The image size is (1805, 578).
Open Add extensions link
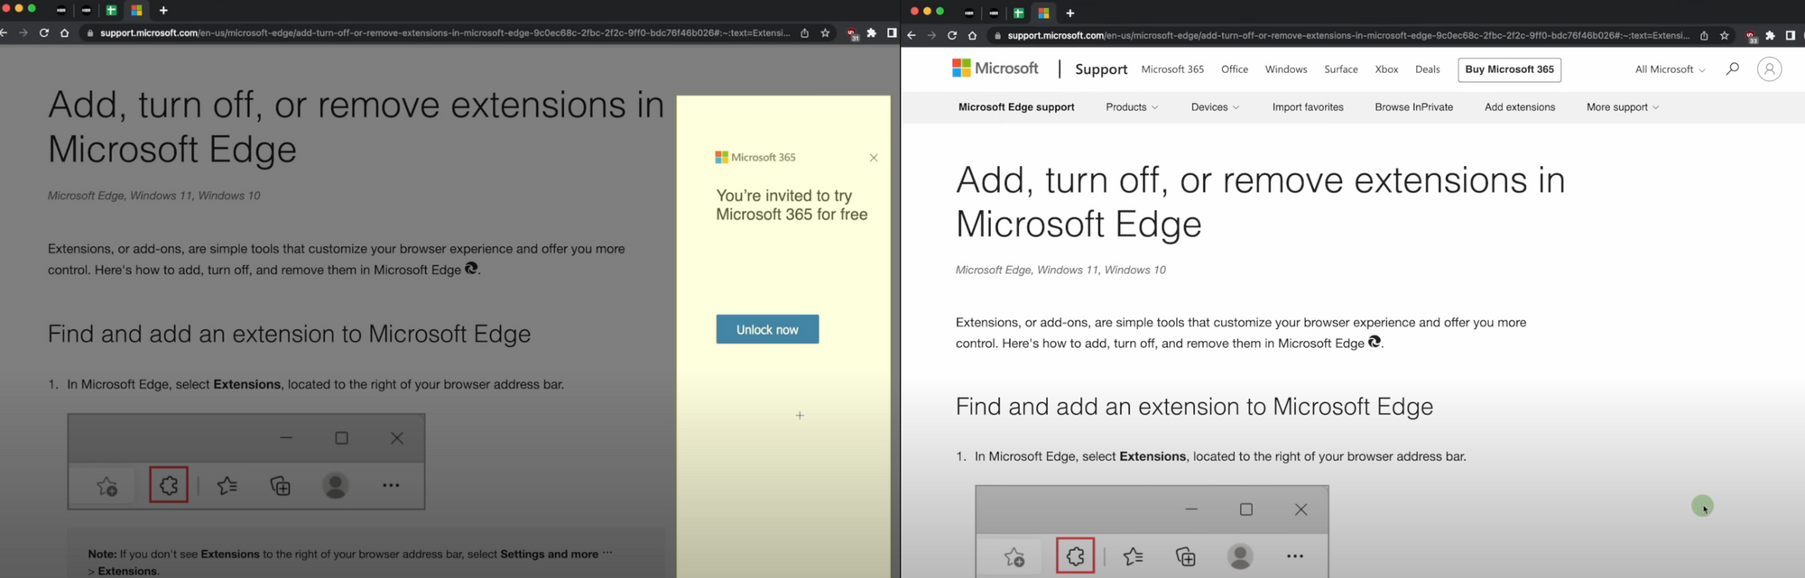(1520, 107)
